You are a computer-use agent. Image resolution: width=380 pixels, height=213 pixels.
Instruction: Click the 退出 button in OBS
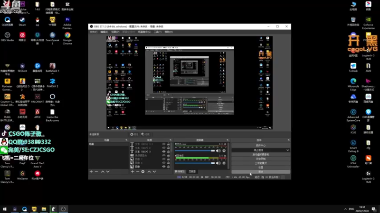click(261, 172)
